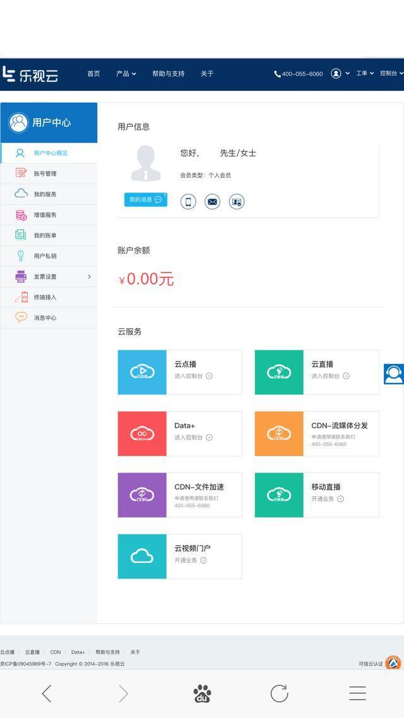
Task: Click the 云点播 blue cloud tile
Action: 142,372
